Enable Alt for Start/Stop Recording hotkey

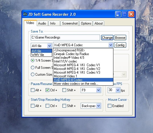tap(32, 106)
